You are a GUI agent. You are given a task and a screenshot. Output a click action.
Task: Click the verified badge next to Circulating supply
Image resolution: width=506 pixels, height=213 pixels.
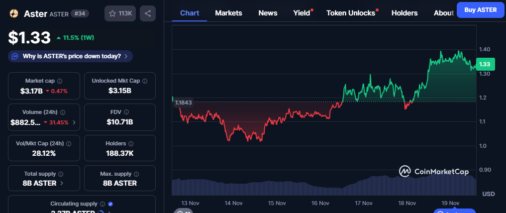(110, 204)
